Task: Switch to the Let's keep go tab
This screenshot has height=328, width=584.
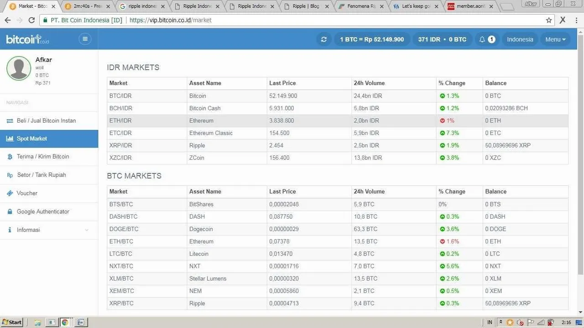Action: (x=415, y=6)
